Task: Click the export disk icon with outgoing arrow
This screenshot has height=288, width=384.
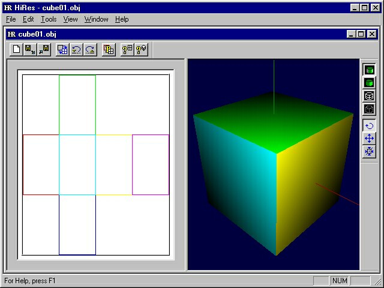Action: click(29, 50)
